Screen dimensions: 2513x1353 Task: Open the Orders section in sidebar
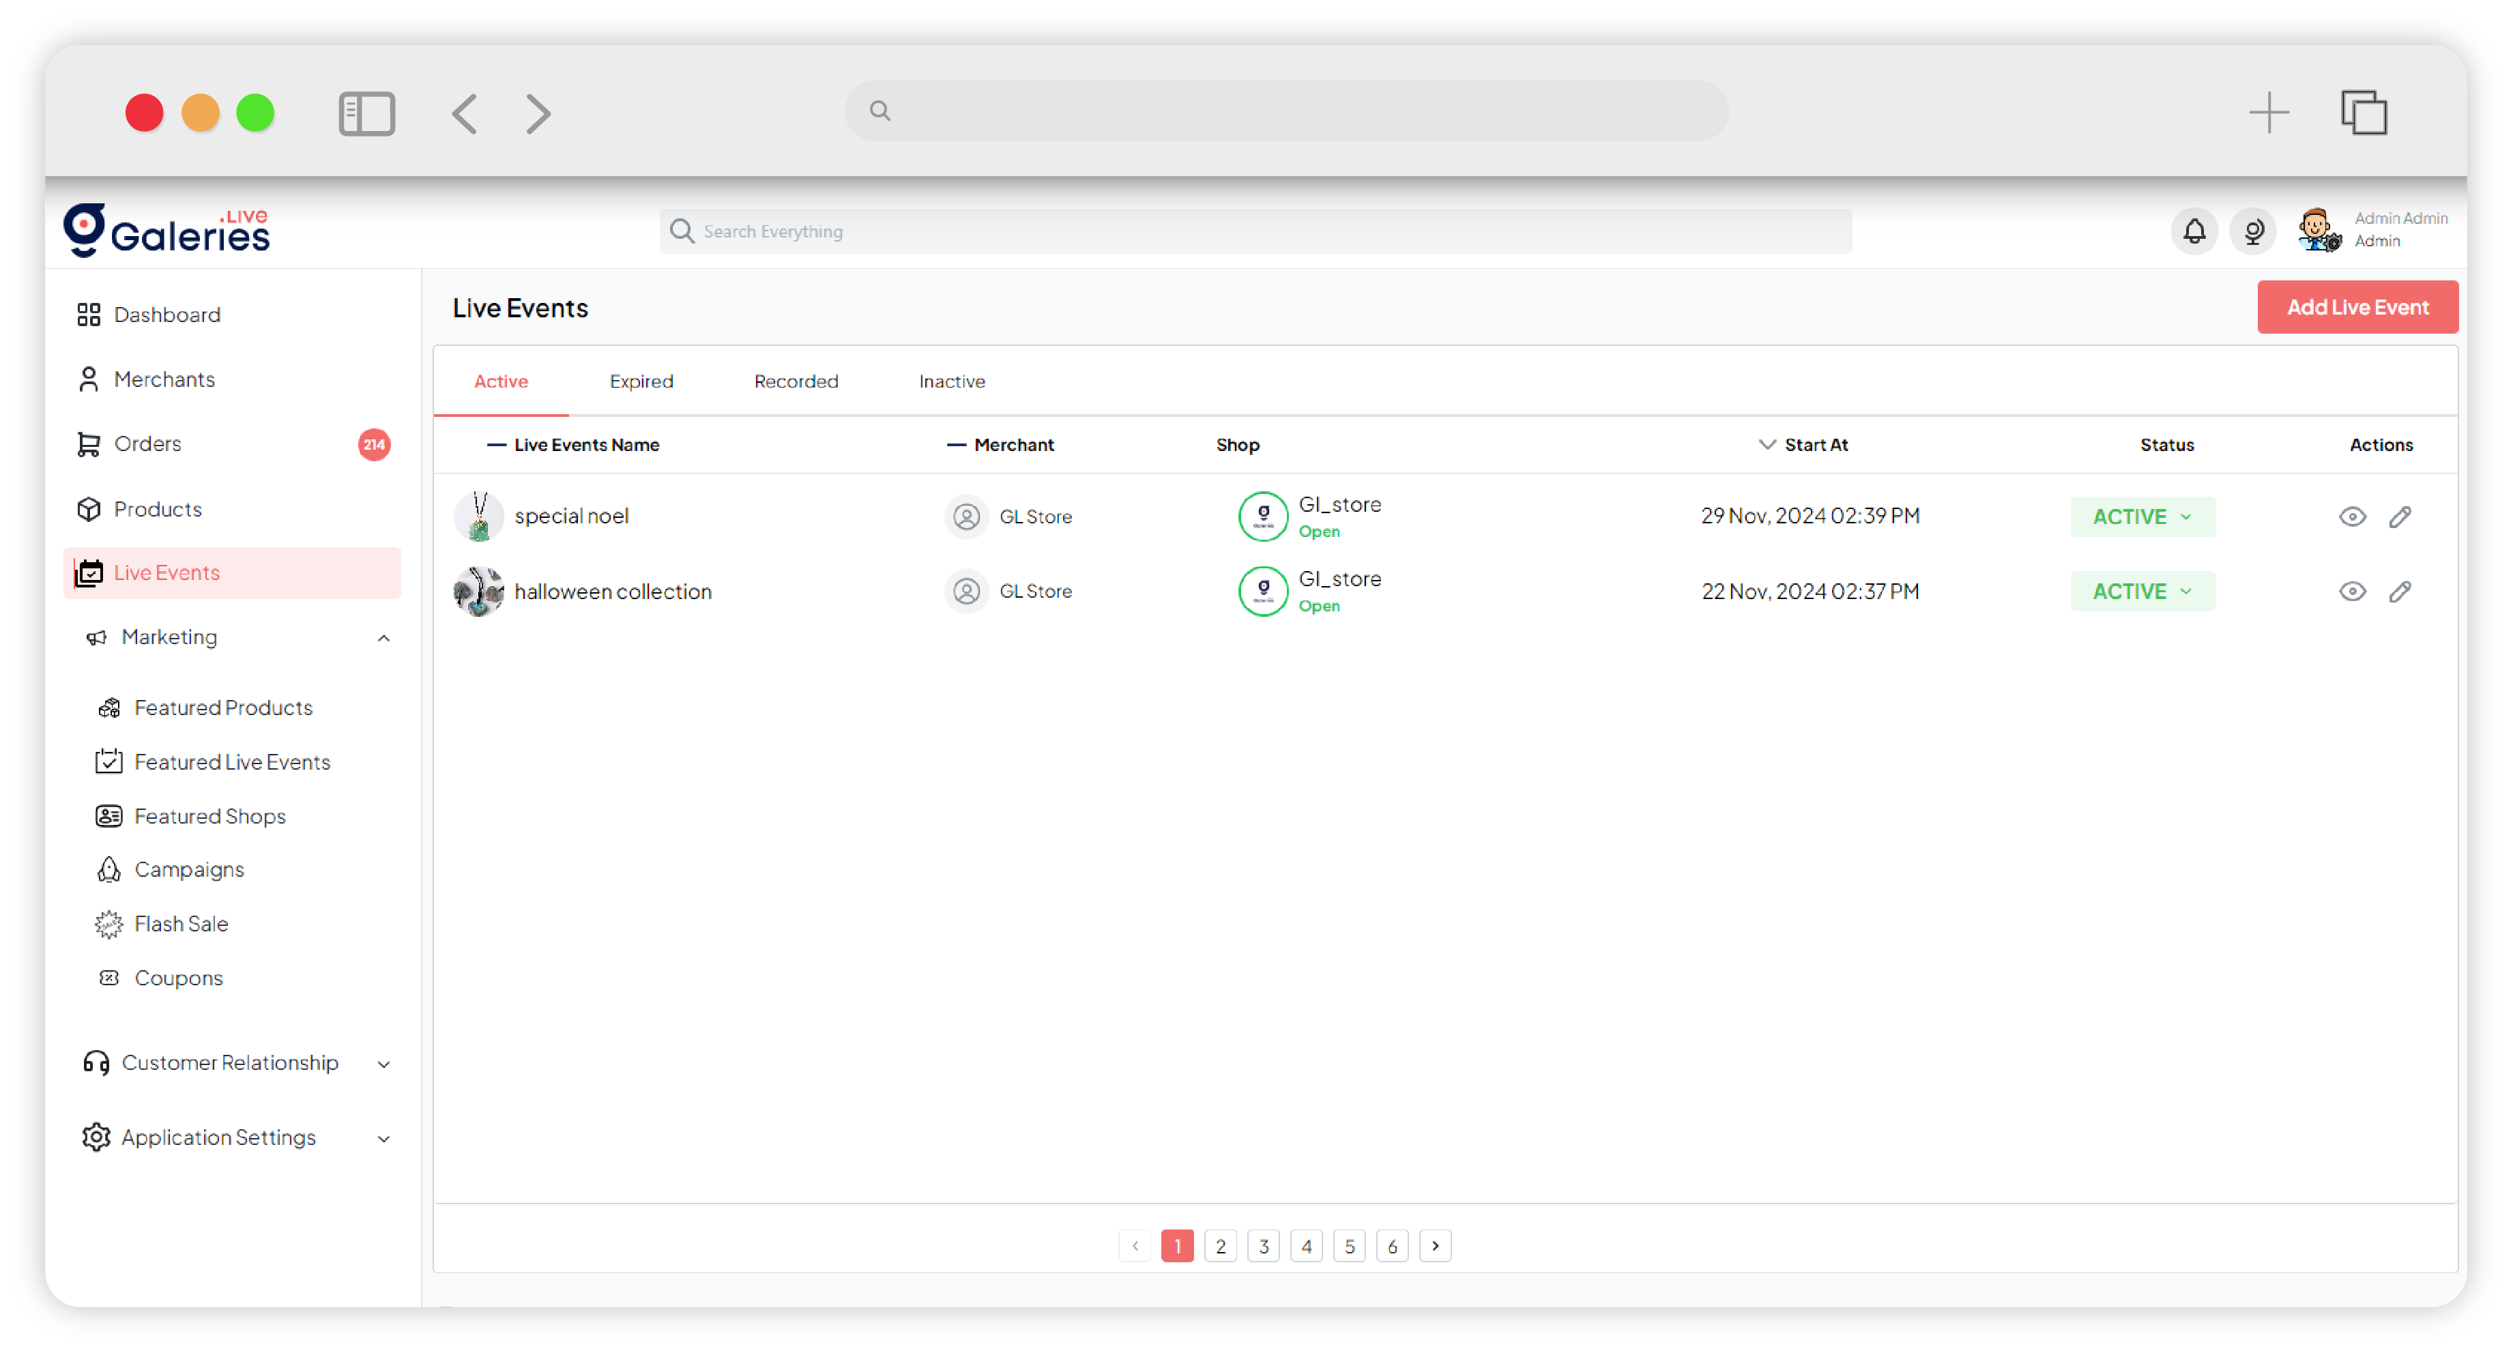147,444
